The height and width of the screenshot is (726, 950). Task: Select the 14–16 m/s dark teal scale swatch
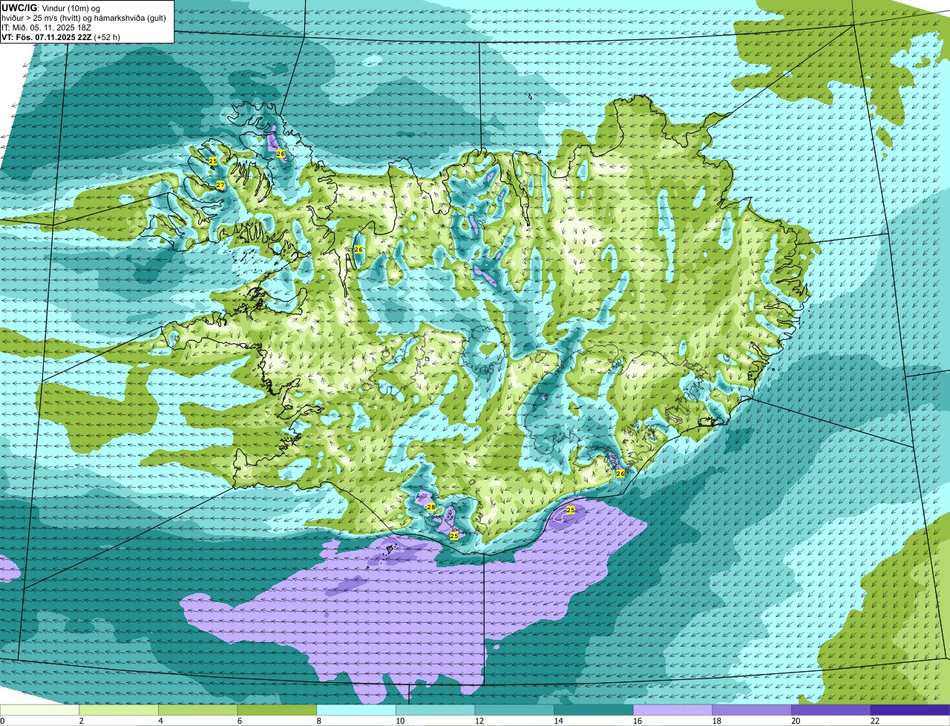pyautogui.click(x=593, y=710)
